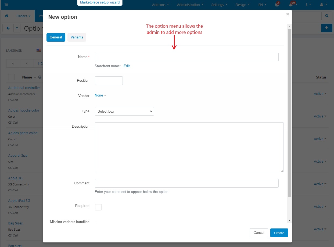This screenshot has height=247, width=334.
Task: Click the search magnifier icon
Action: (327, 16)
